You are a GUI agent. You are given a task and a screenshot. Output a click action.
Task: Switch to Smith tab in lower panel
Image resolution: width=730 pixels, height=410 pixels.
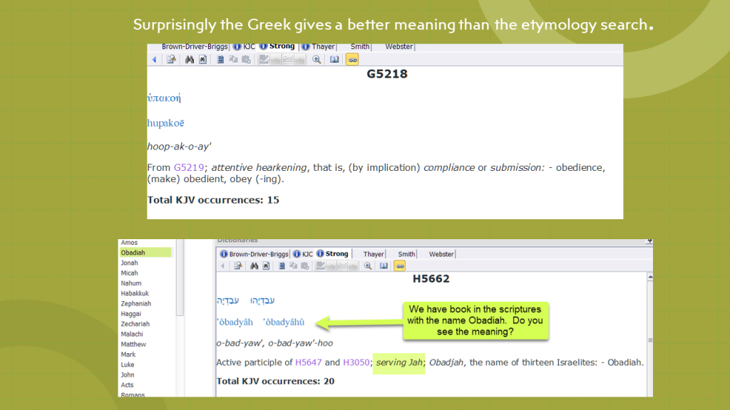(x=406, y=254)
